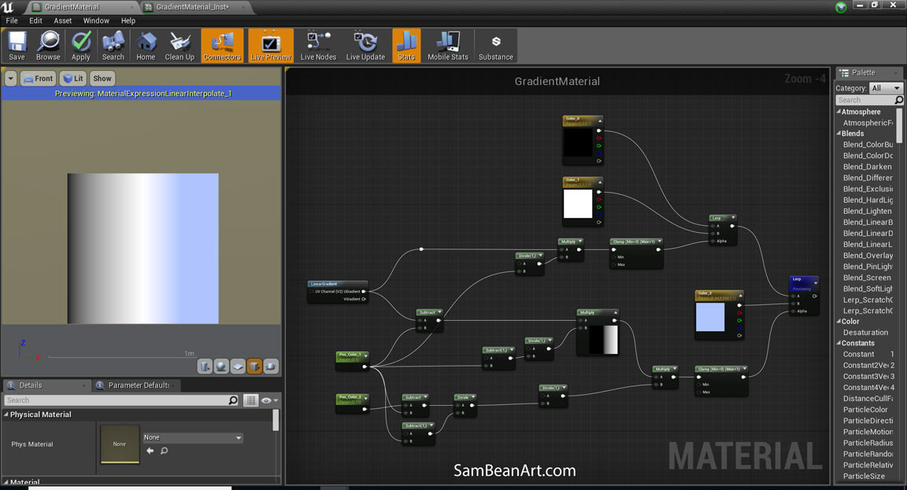Toggle Connectors in the toolbar
The image size is (907, 490).
(222, 46)
